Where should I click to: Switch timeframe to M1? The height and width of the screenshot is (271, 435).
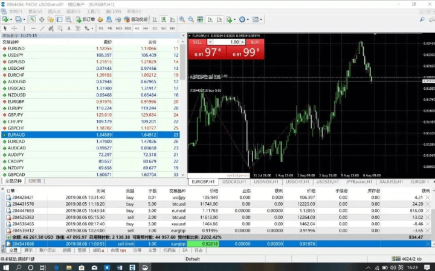point(101,28)
